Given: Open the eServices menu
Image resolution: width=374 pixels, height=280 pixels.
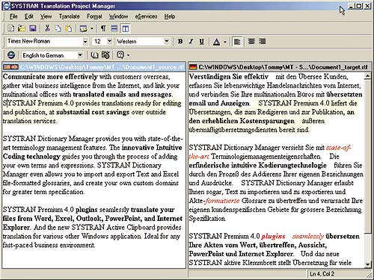Looking at the screenshot, I should point(146,16).
